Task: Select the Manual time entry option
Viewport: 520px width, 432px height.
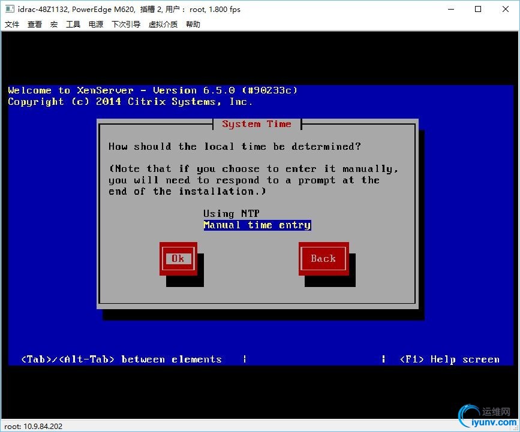Action: coord(257,225)
